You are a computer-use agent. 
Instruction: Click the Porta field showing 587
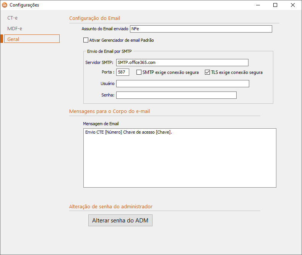pos(123,72)
